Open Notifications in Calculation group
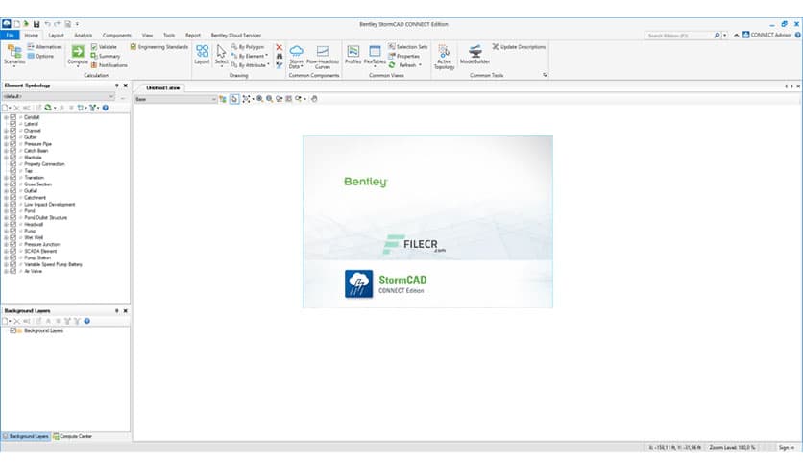 point(109,65)
